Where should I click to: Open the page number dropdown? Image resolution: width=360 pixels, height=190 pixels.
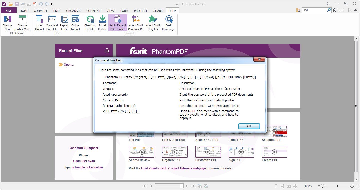click(182, 186)
